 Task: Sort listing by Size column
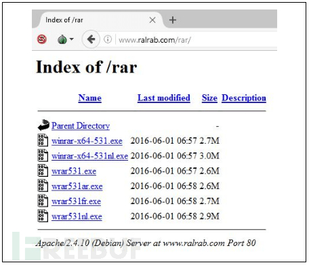tap(209, 98)
